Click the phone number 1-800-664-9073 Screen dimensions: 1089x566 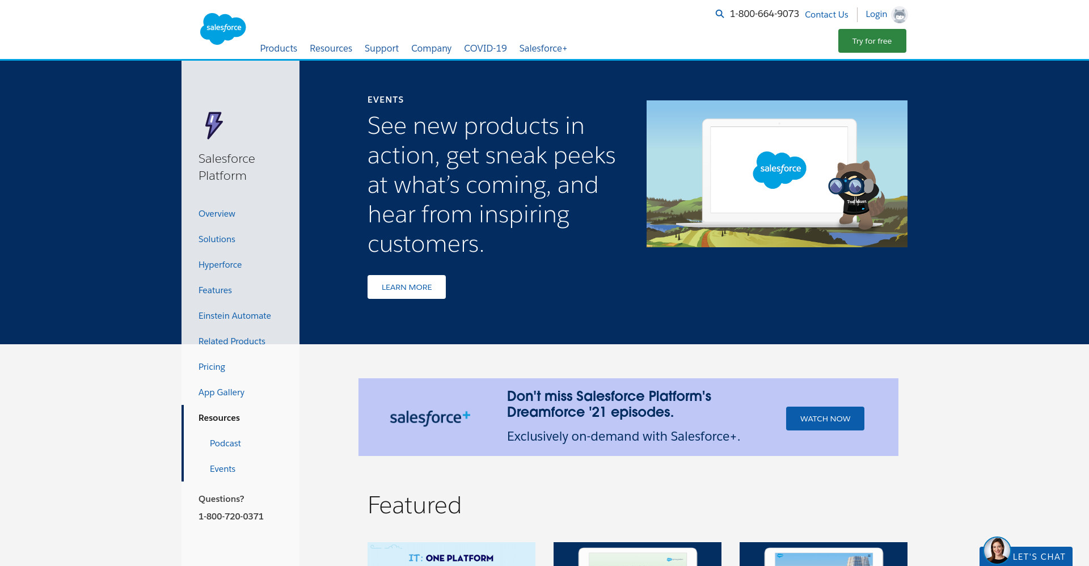tap(764, 14)
